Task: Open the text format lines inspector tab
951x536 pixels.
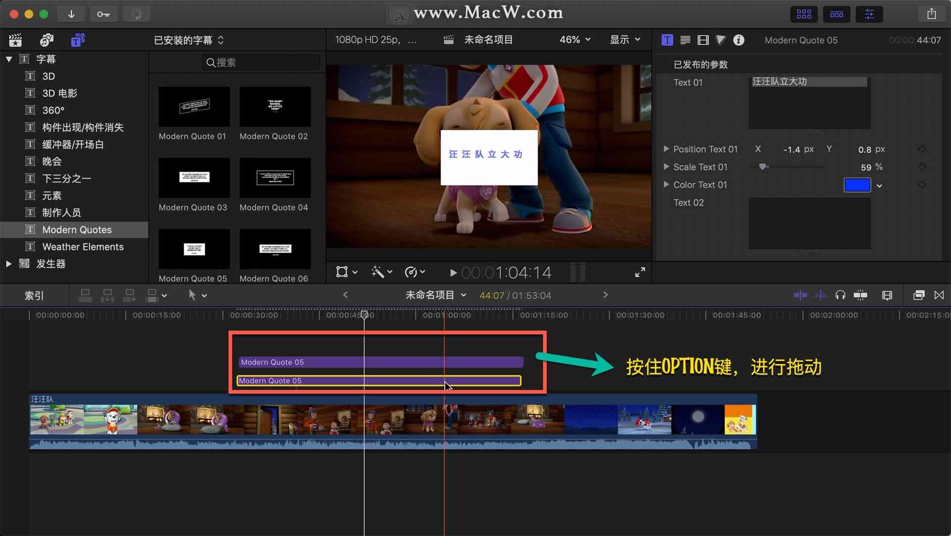Action: point(685,40)
